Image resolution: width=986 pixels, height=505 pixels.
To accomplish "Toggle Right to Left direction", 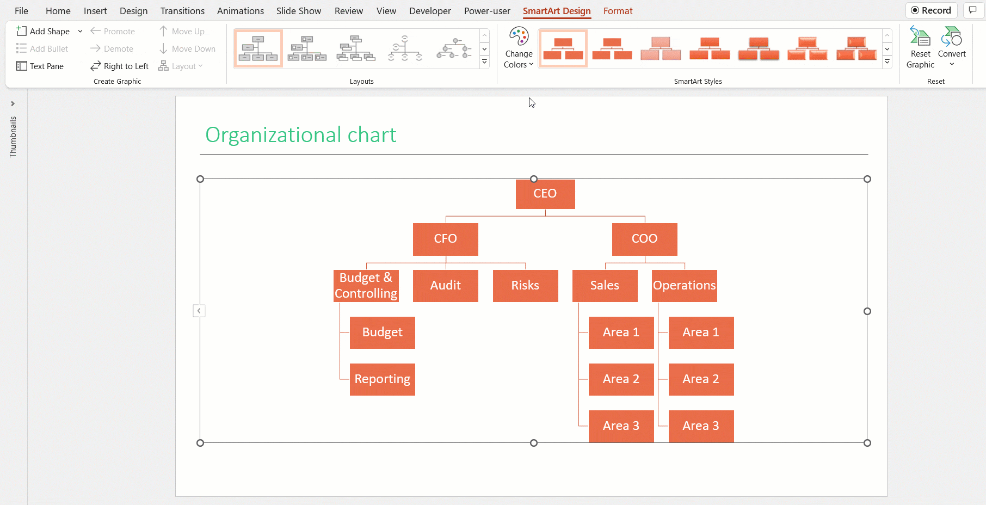I will tap(119, 66).
